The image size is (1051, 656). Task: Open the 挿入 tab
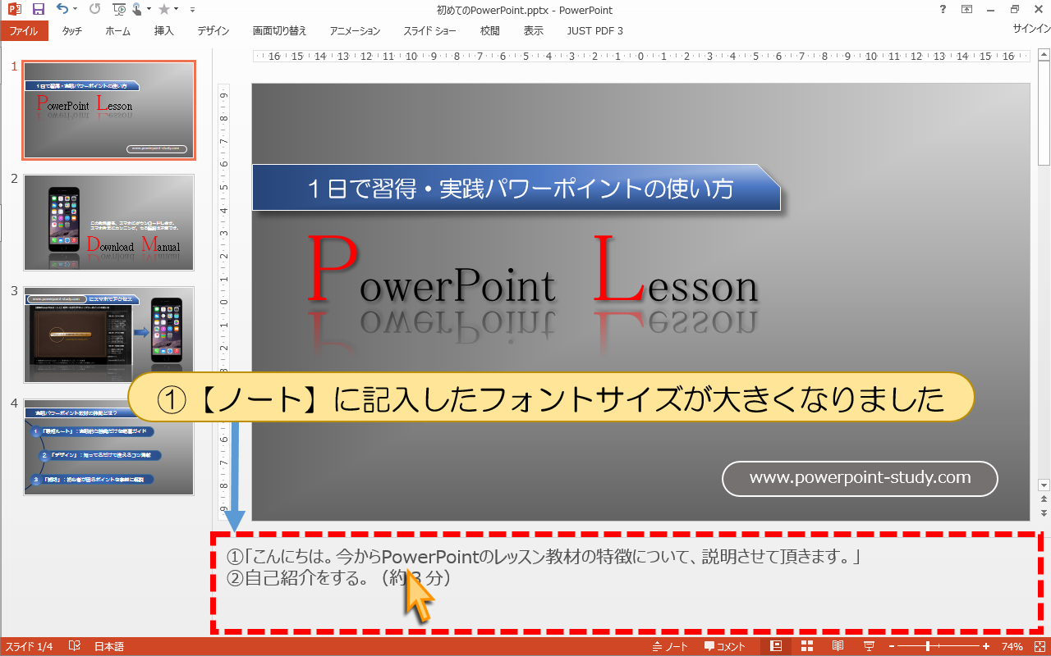(164, 31)
